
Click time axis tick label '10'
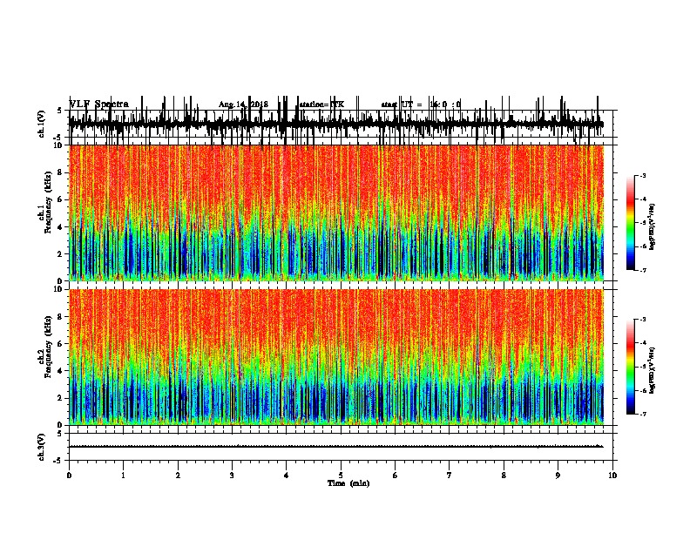612,476
